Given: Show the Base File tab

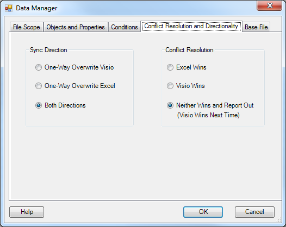Looking at the screenshot, I should (x=256, y=27).
